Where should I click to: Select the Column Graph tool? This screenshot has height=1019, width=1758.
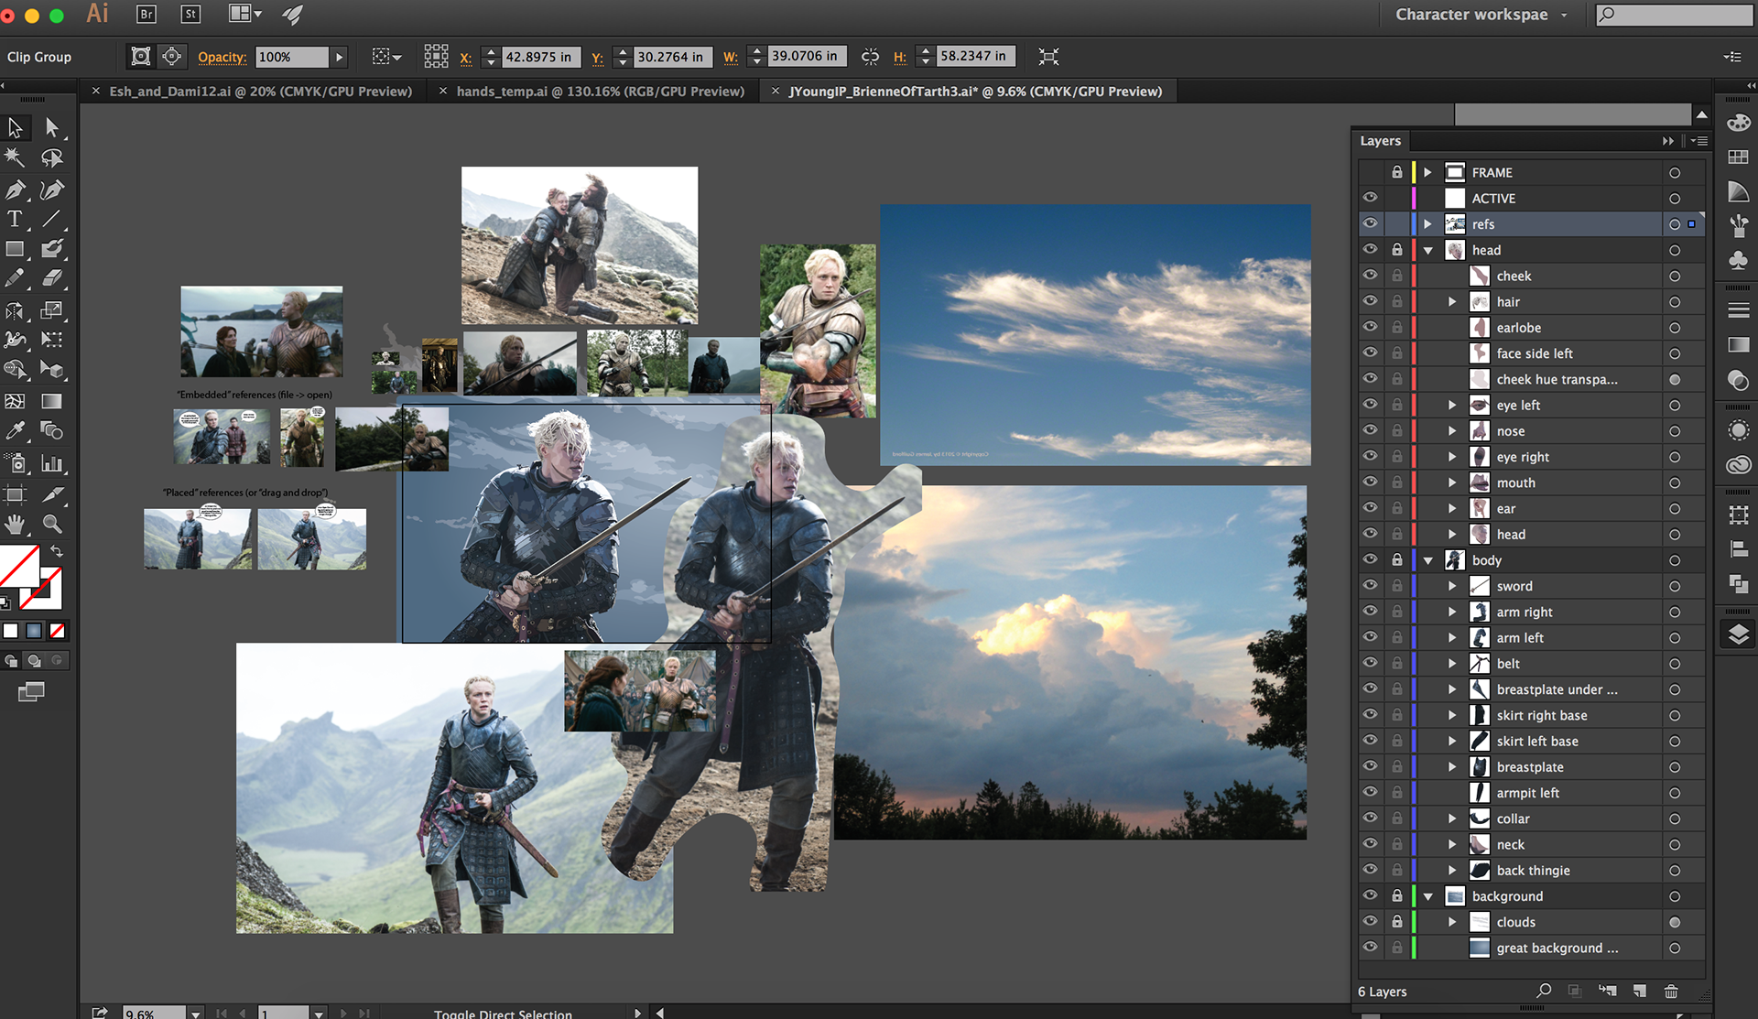tap(52, 463)
